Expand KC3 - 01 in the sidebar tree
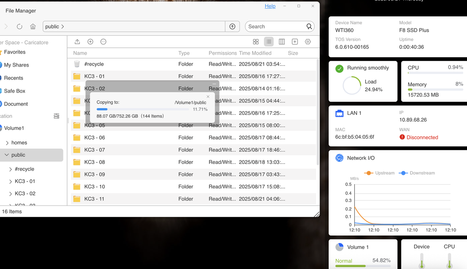The height and width of the screenshot is (269, 467). point(11,181)
